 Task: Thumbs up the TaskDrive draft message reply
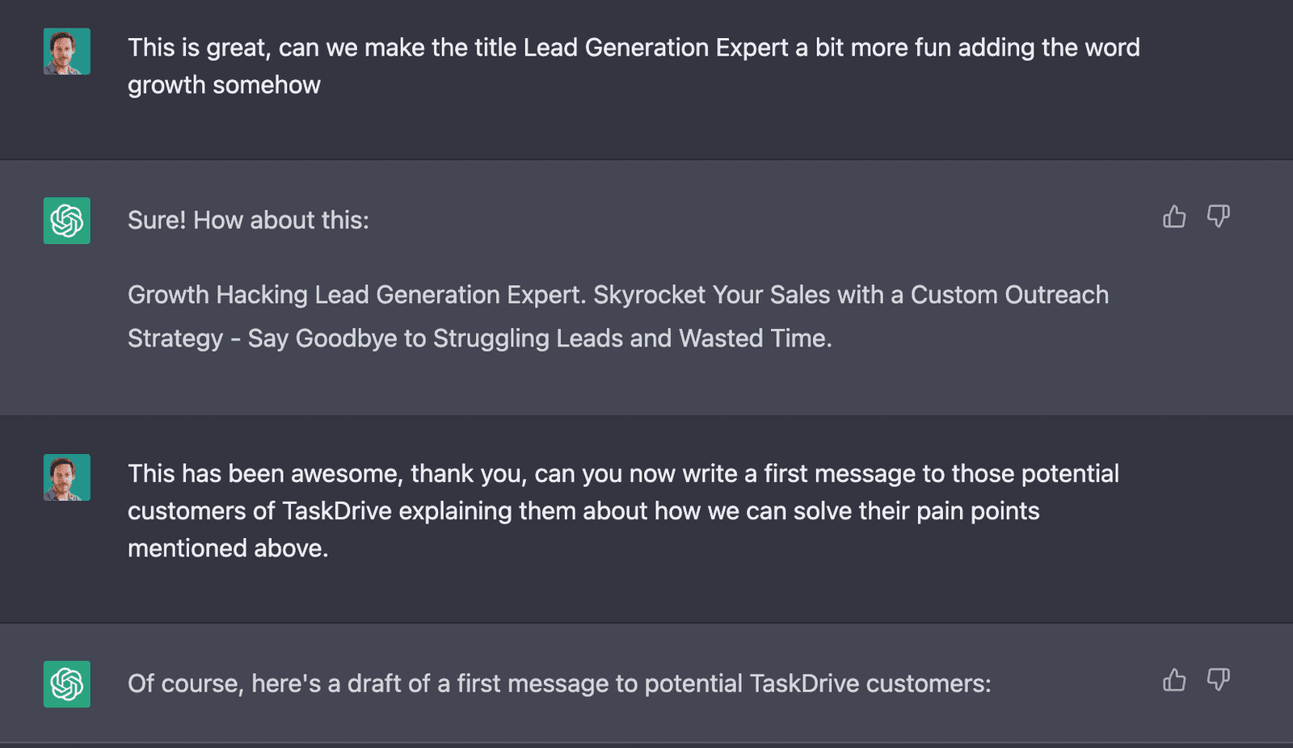pos(1174,680)
